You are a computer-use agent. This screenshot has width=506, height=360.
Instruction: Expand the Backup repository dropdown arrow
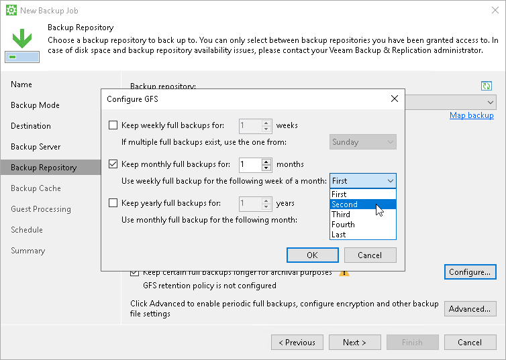[490, 103]
